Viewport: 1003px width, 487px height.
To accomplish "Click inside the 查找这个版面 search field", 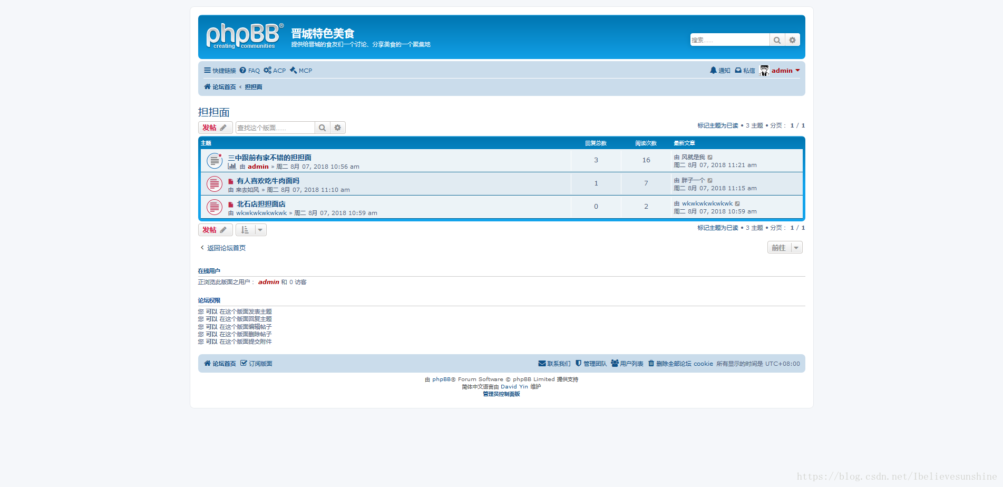I will [274, 127].
